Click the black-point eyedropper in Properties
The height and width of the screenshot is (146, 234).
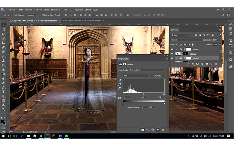pyautogui.click(x=120, y=81)
